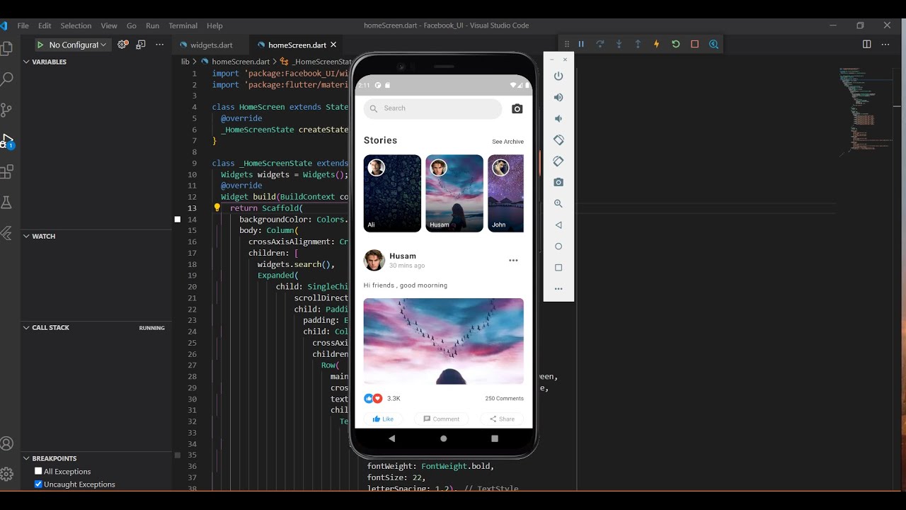The height and width of the screenshot is (510, 906).
Task: Click the emulator volume up button
Action: (x=558, y=97)
